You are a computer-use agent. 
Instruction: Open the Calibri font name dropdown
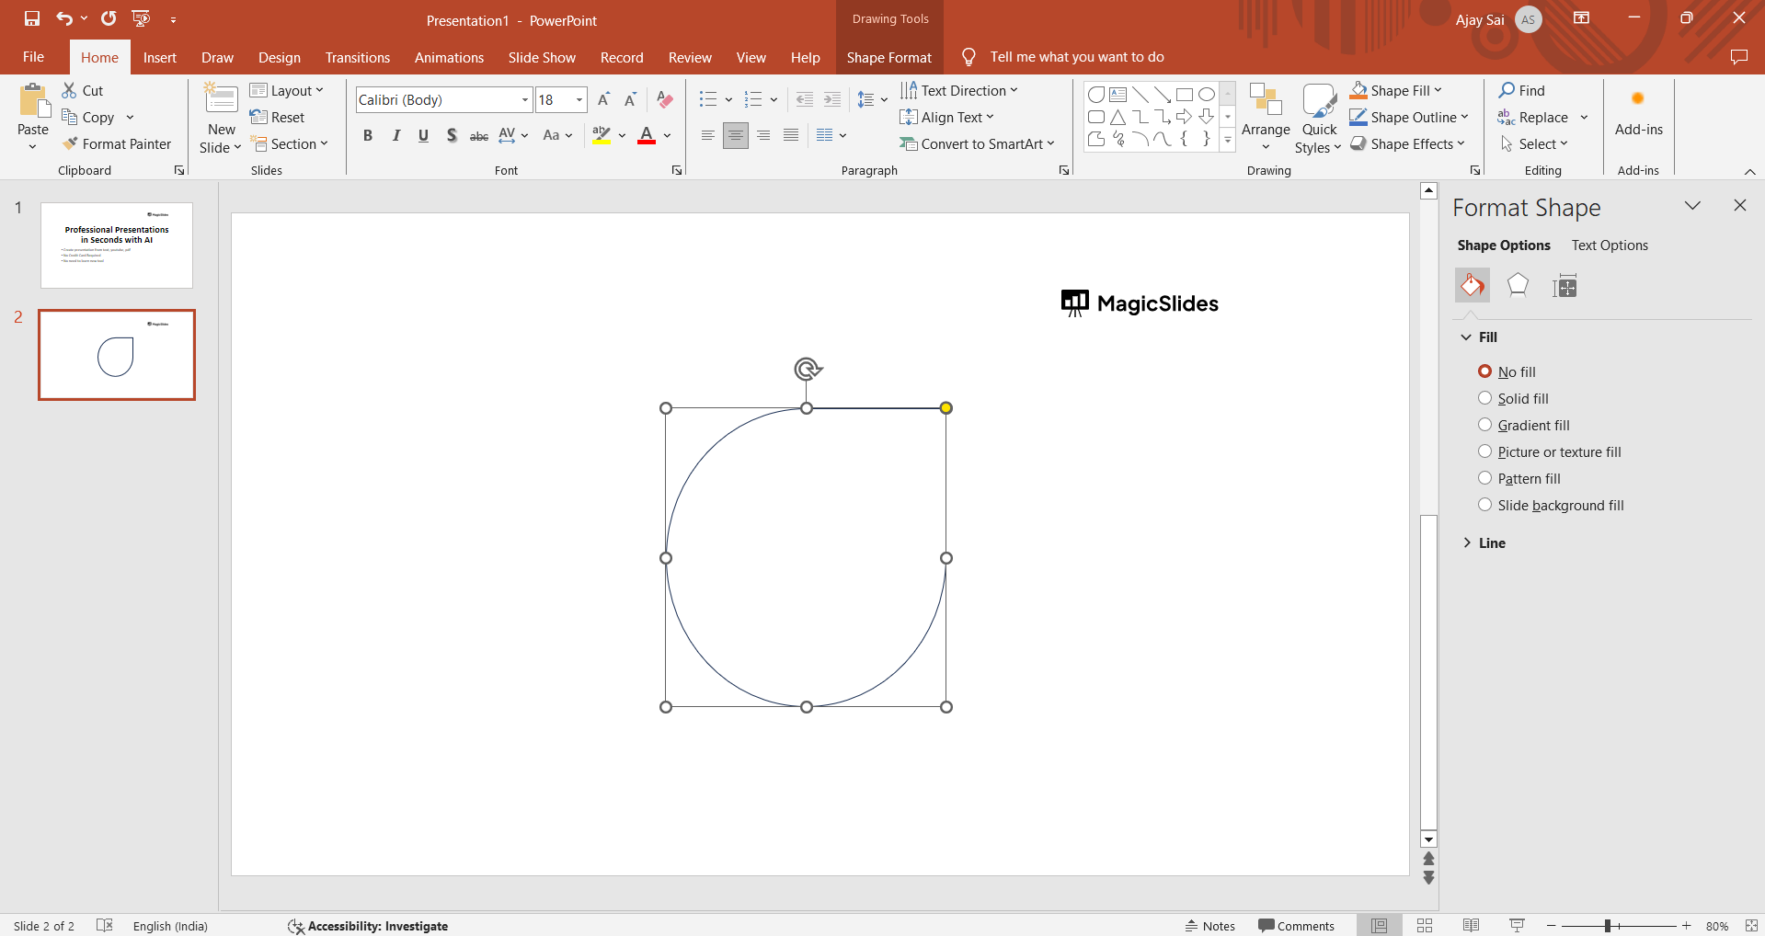pos(525,100)
